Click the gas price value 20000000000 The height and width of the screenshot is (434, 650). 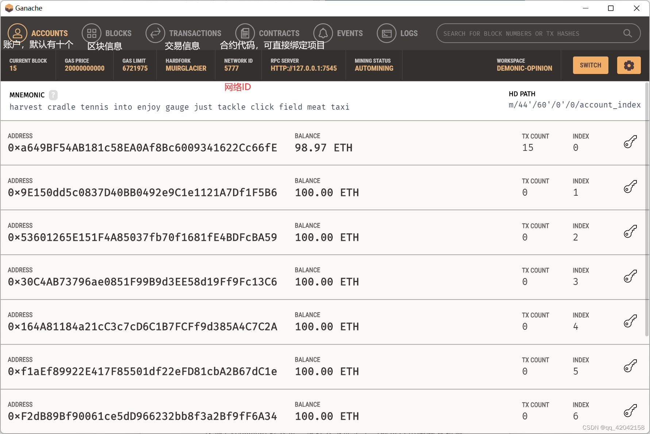click(x=85, y=69)
